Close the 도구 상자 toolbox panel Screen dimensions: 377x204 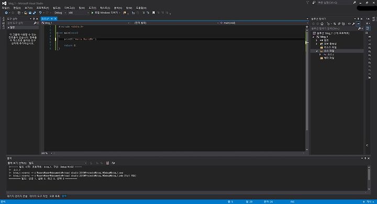[x=37, y=19]
